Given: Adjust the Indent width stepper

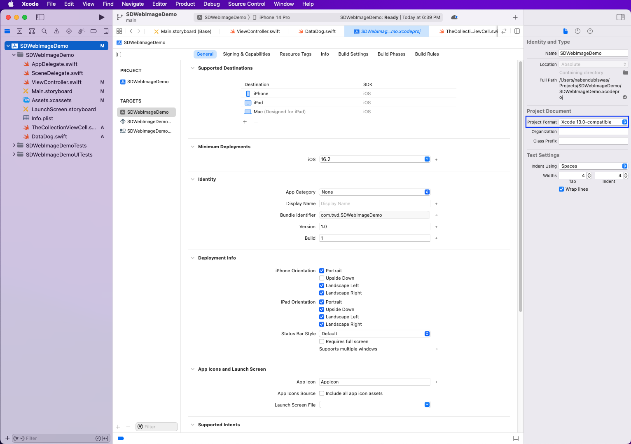Looking at the screenshot, I should coord(626,175).
